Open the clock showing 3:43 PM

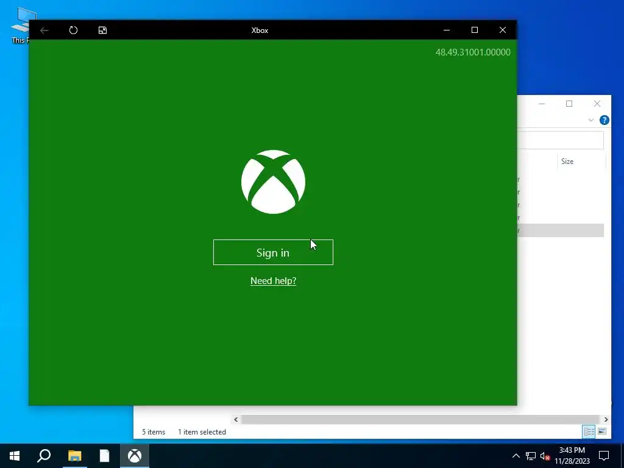pos(572,456)
